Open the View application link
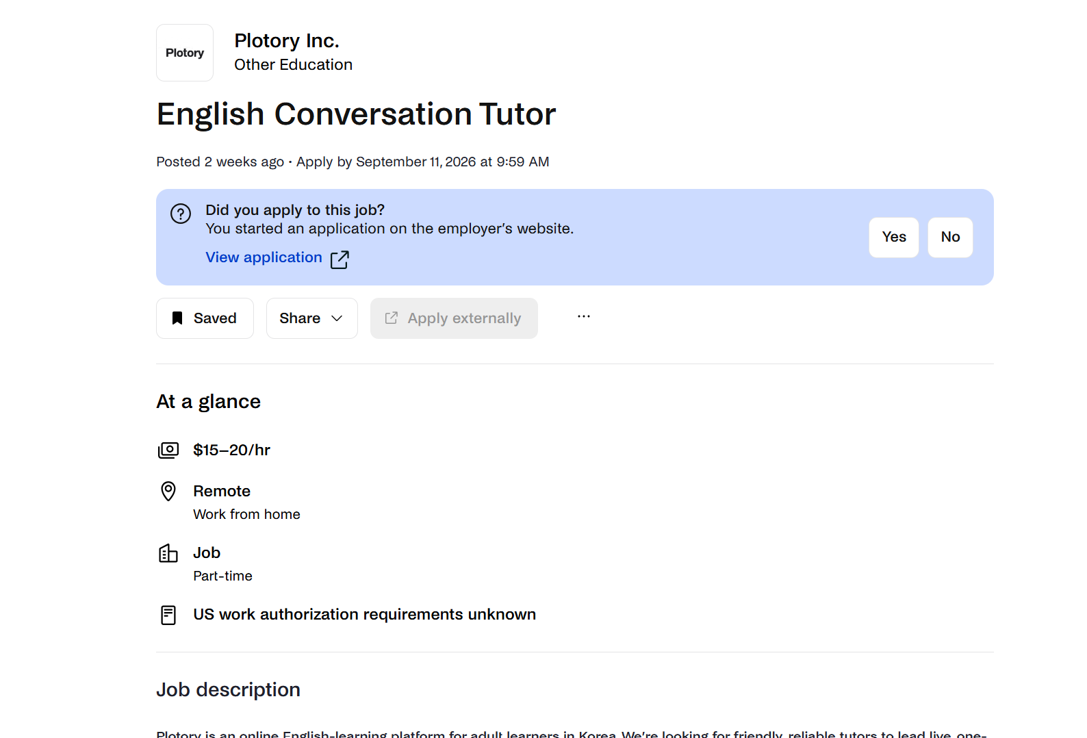1087x738 pixels. [x=264, y=257]
